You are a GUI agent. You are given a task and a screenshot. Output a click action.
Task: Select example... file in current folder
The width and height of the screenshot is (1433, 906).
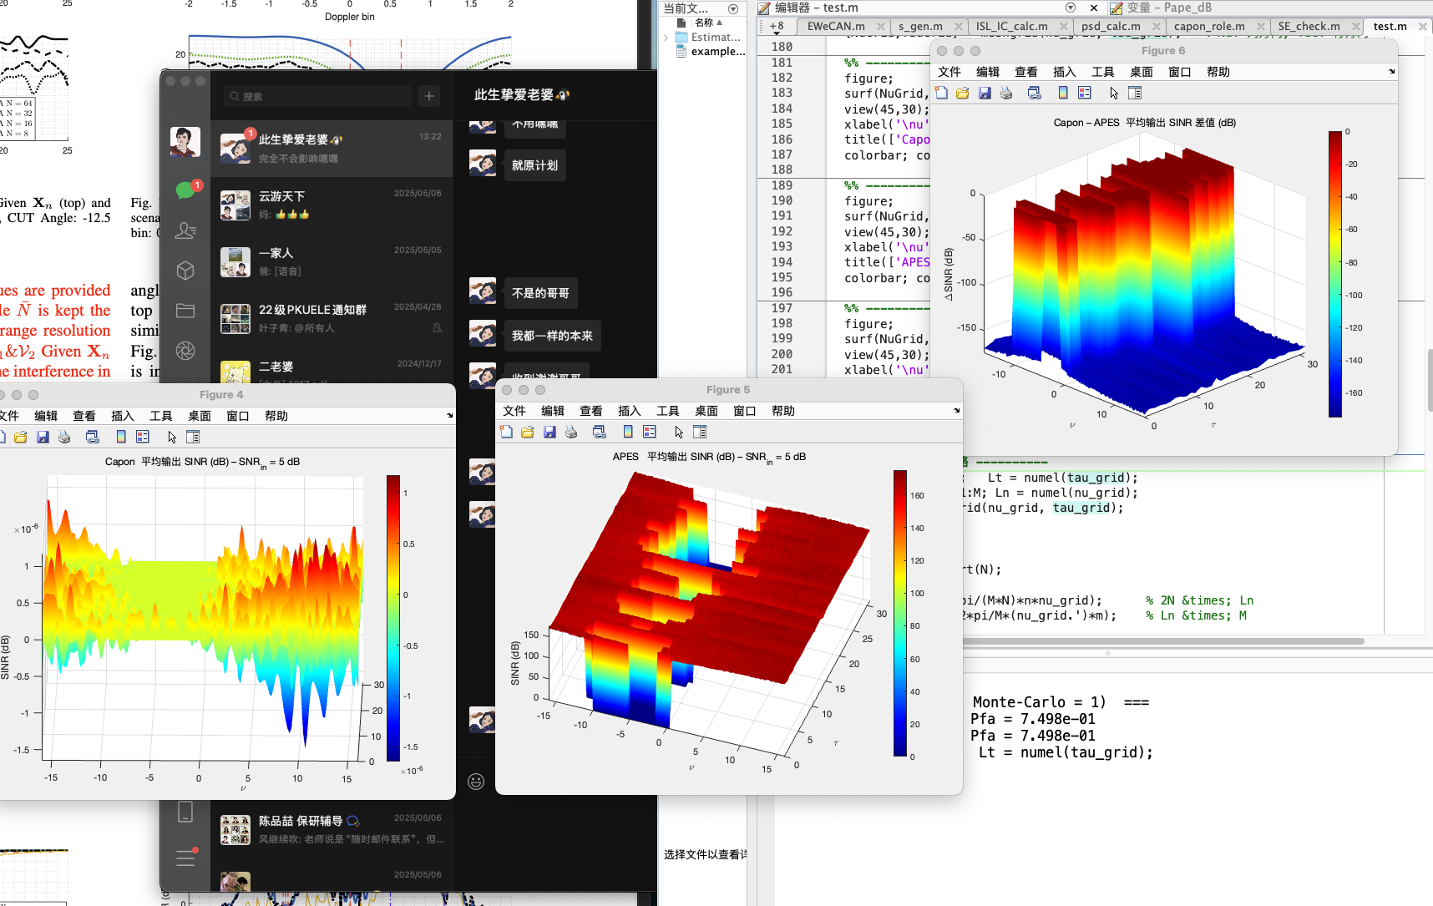tap(711, 52)
